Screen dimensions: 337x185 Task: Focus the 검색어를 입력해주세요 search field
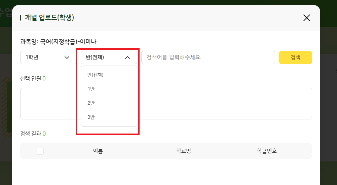pyautogui.click(x=208, y=58)
